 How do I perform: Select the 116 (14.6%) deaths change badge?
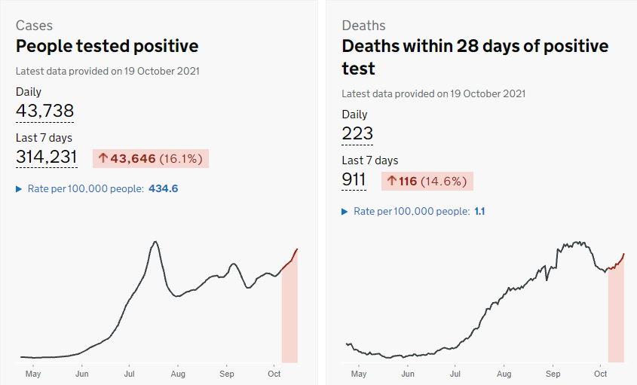427,181
